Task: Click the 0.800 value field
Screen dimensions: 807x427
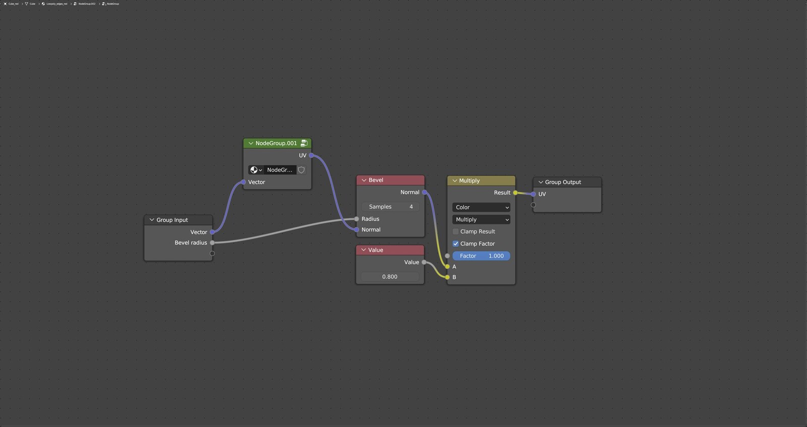Action: tap(390, 277)
